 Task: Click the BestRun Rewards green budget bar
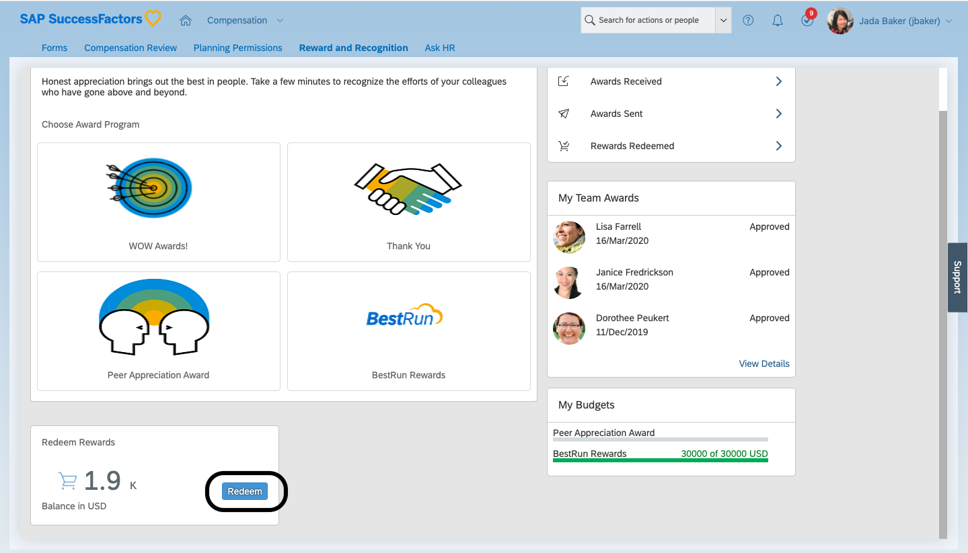[x=660, y=460]
